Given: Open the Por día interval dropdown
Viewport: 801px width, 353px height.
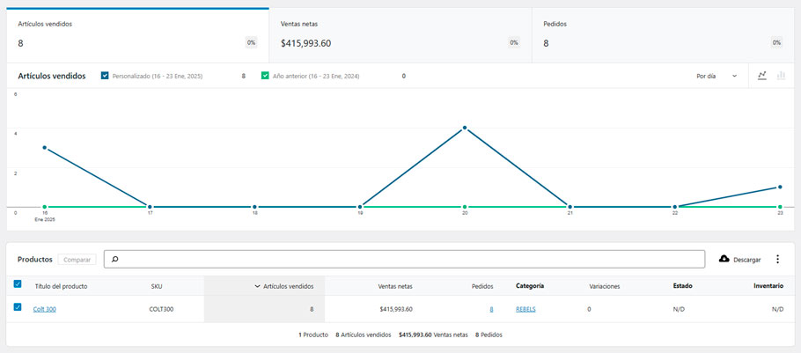Looking at the screenshot, I should click(716, 77).
